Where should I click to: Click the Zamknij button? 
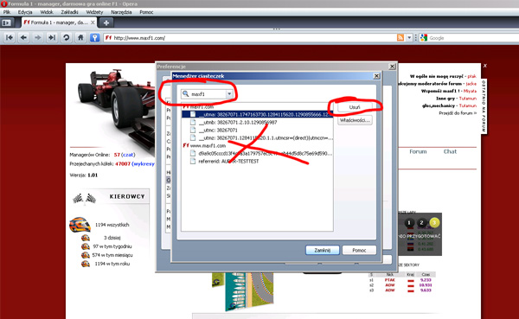click(x=323, y=250)
